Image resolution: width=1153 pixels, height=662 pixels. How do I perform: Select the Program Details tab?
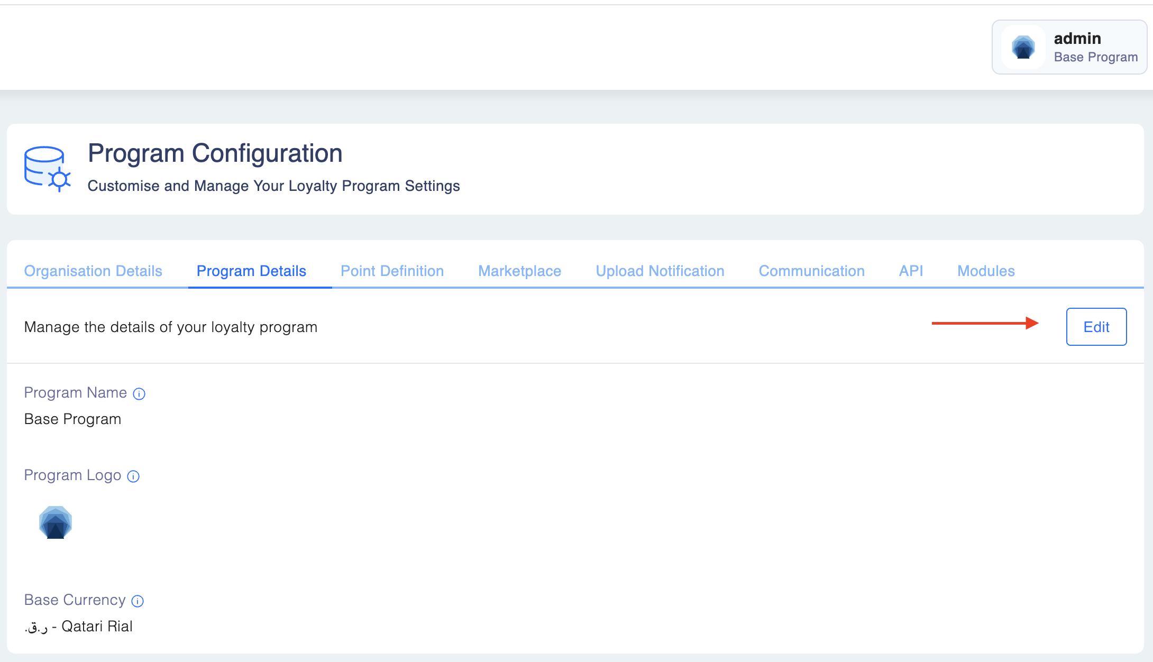pyautogui.click(x=251, y=271)
